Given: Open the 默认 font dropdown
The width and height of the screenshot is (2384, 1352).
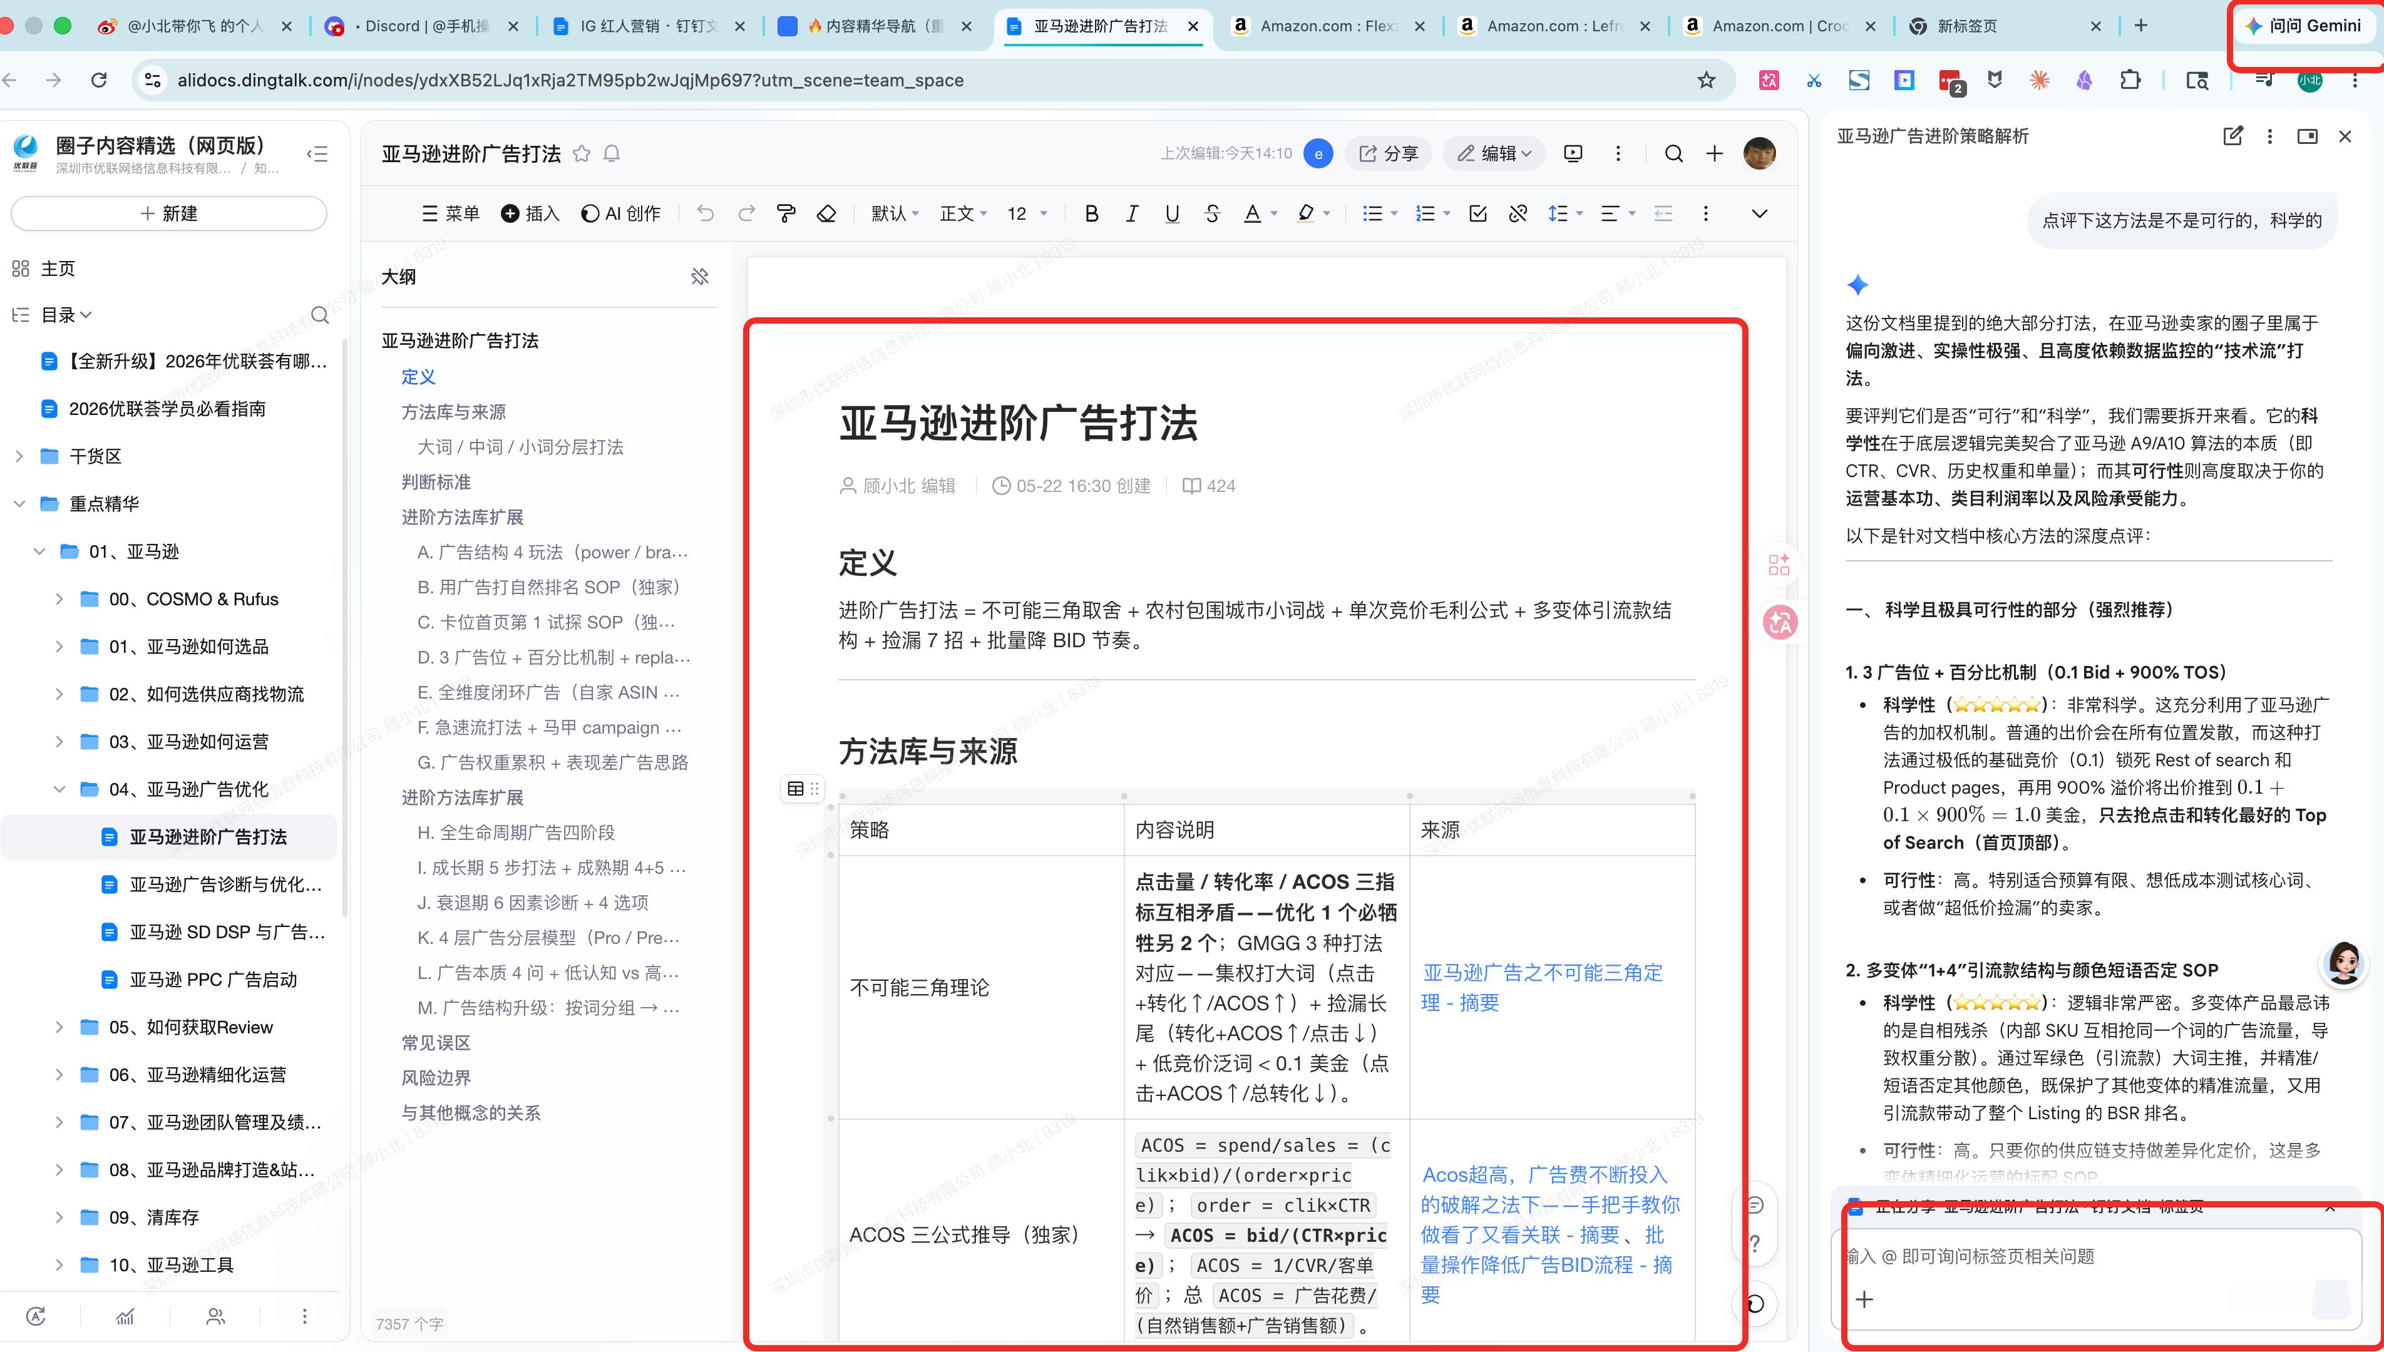Looking at the screenshot, I should [x=895, y=213].
